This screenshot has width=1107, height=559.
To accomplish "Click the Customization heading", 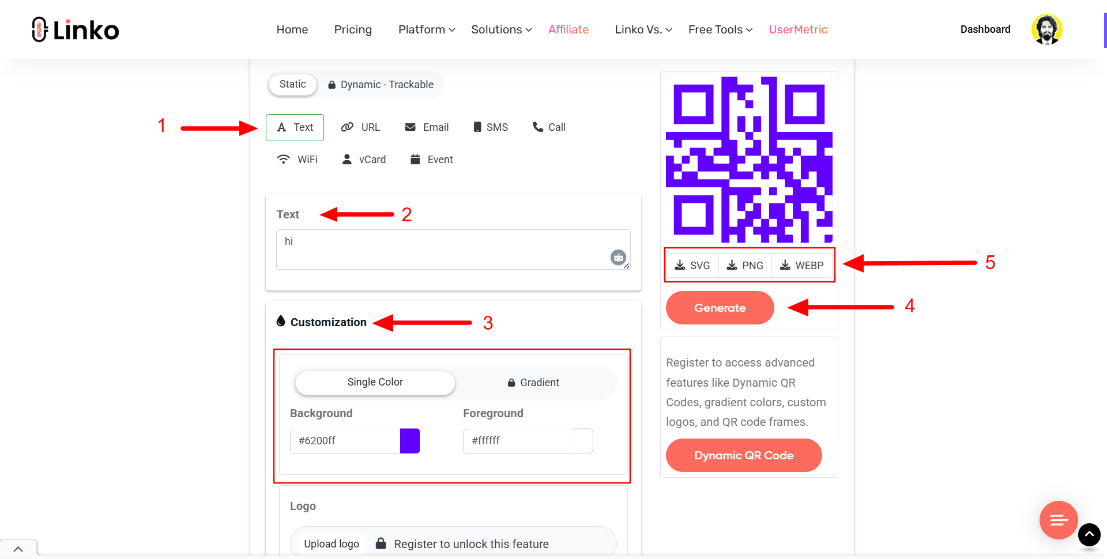I will tap(328, 322).
